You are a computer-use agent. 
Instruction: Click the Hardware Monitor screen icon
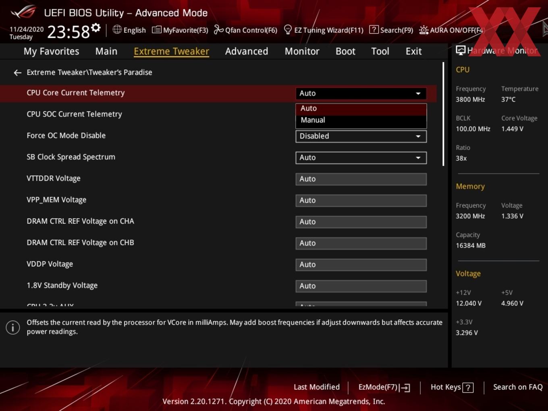point(461,50)
